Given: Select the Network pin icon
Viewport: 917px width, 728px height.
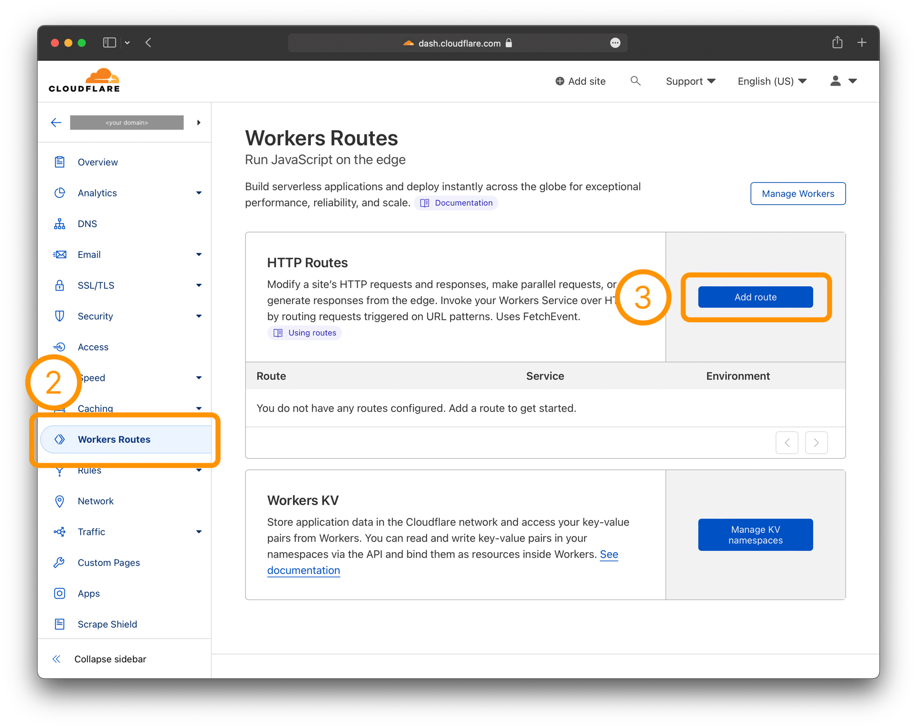Looking at the screenshot, I should click(x=59, y=501).
